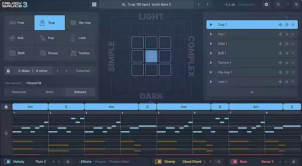Open the Cloud Chord instrument selector
The image size is (302, 166).
[192, 162]
